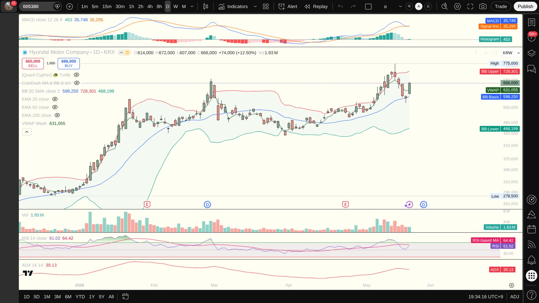Open the 005380 symbol search box
The image size is (539, 303).
pyautogui.click(x=40, y=6)
